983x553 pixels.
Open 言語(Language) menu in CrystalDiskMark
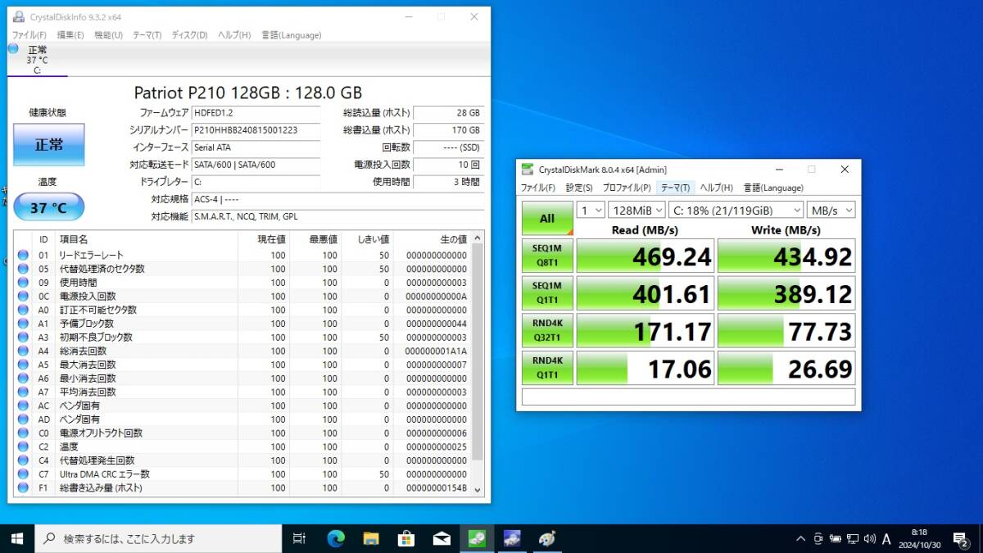(x=772, y=188)
